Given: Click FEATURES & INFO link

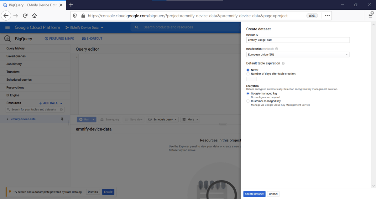Looking at the screenshot, I should 60,38.
